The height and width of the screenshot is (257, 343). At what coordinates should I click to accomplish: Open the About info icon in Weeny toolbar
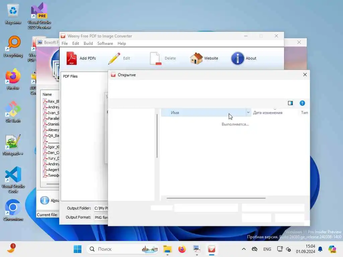tap(237, 58)
